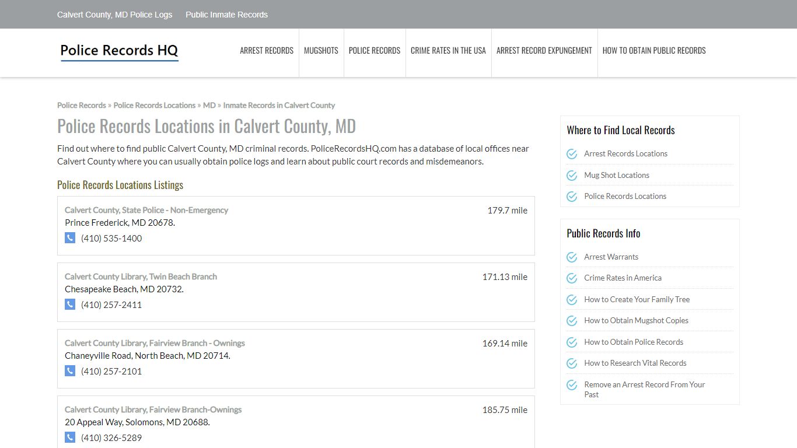
Task: Click phone number (410) 257-2411
Action: tap(111, 304)
